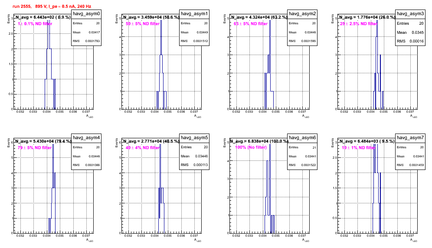Click RMS value 0.0001512 in havg_asym1 stats

(x=200, y=41)
